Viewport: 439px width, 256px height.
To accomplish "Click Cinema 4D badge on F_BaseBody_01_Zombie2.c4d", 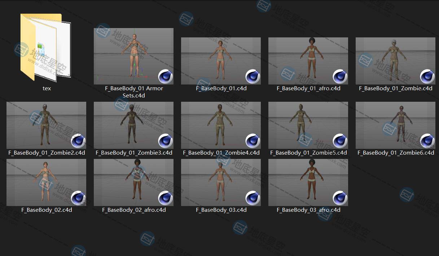I will (78, 141).
